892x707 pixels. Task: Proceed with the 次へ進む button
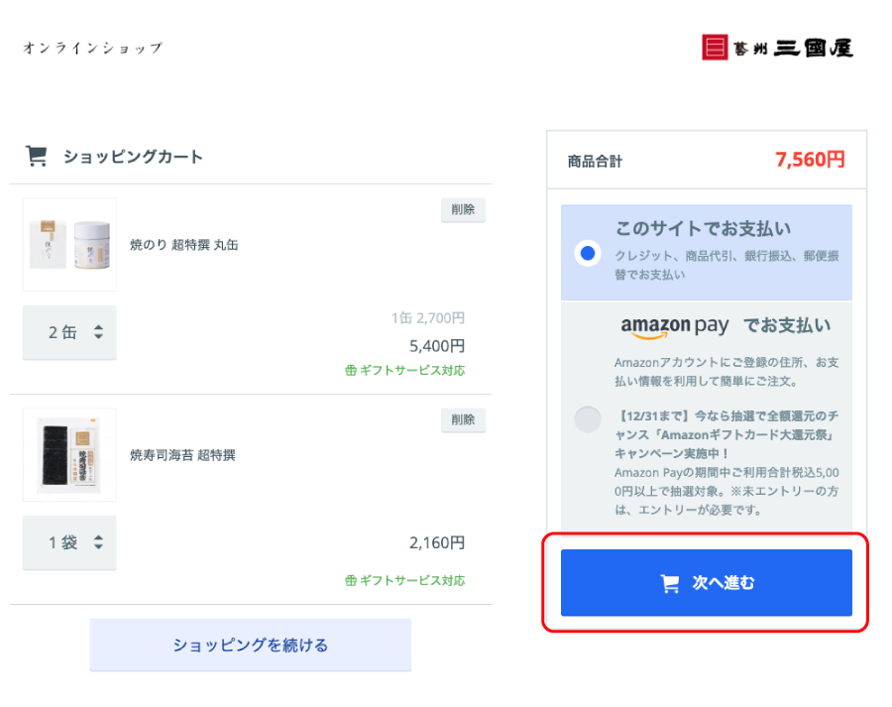click(x=707, y=583)
